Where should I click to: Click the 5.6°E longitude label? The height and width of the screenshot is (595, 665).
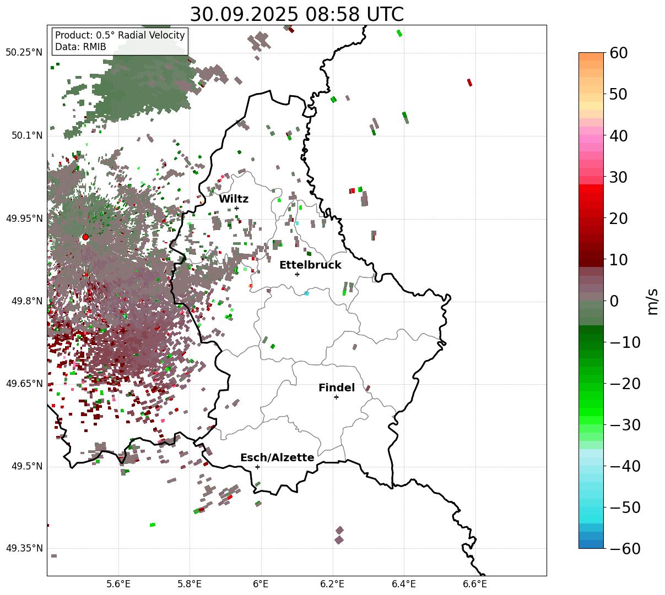118,585
